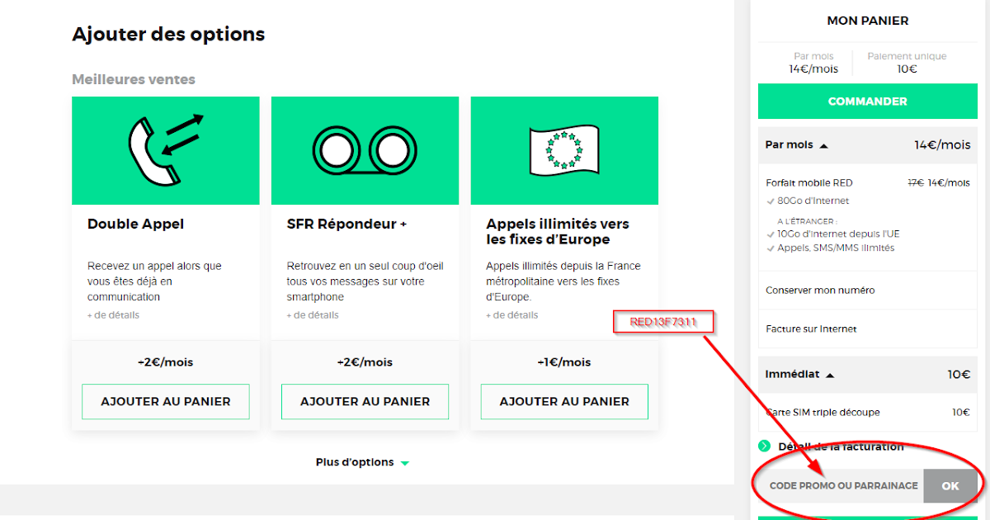Click the SFR Répondeur + cassette icon

pyautogui.click(x=365, y=150)
